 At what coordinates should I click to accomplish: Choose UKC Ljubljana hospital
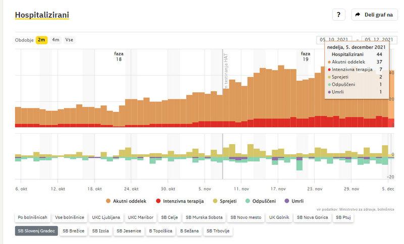point(106,218)
